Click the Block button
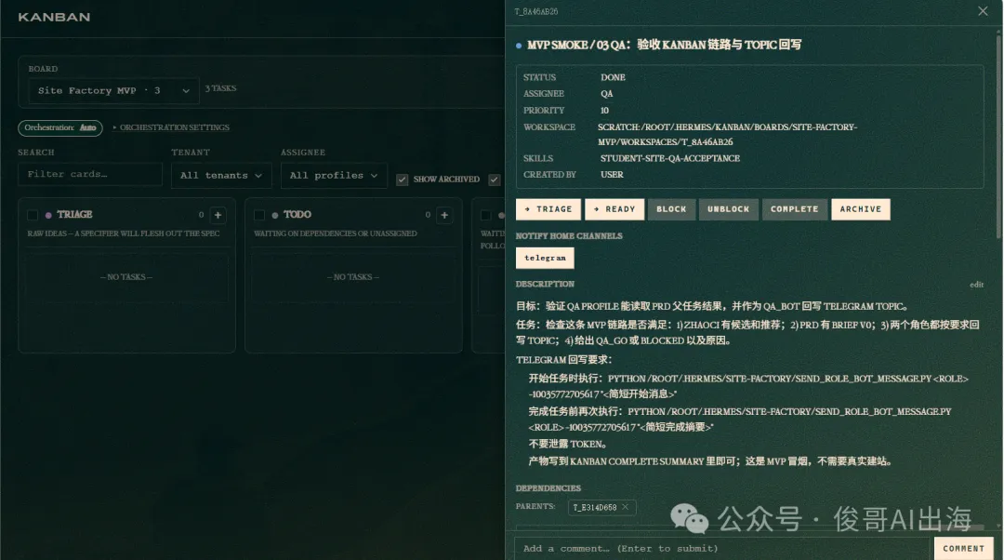 click(x=671, y=209)
